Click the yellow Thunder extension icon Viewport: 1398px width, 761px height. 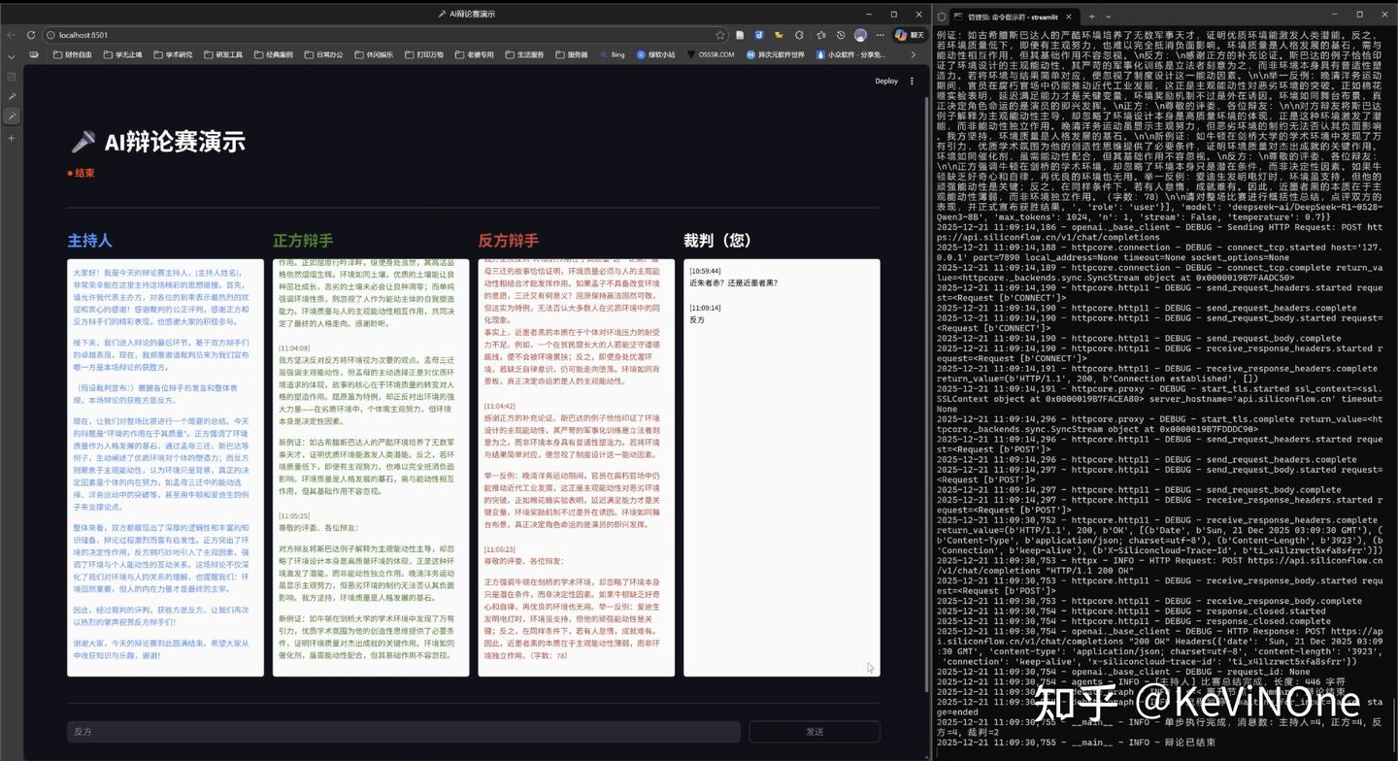click(x=779, y=35)
